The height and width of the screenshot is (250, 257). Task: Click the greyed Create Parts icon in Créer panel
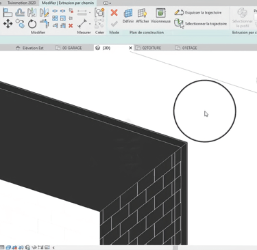pos(99,24)
